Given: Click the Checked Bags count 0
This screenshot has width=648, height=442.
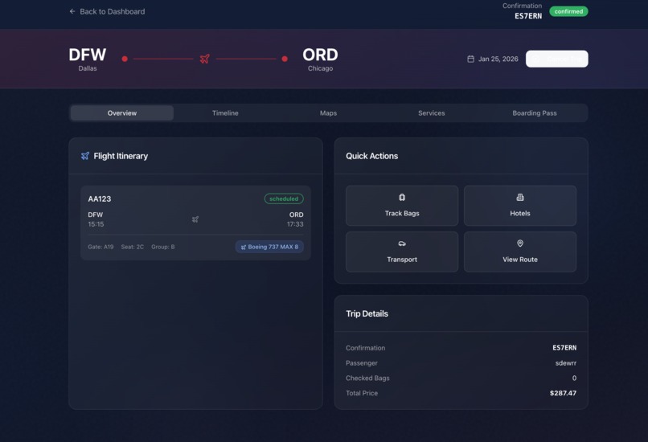Looking at the screenshot, I should pos(574,378).
